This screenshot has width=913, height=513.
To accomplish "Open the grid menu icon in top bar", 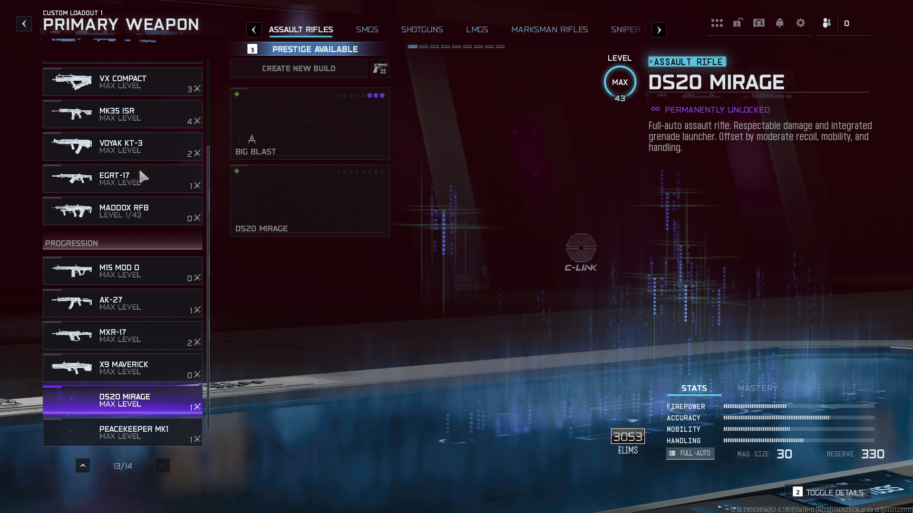I will (x=717, y=23).
